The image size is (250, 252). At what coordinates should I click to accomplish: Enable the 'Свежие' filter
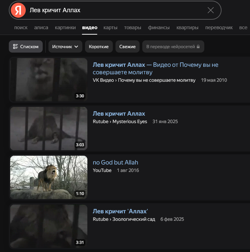point(127,46)
